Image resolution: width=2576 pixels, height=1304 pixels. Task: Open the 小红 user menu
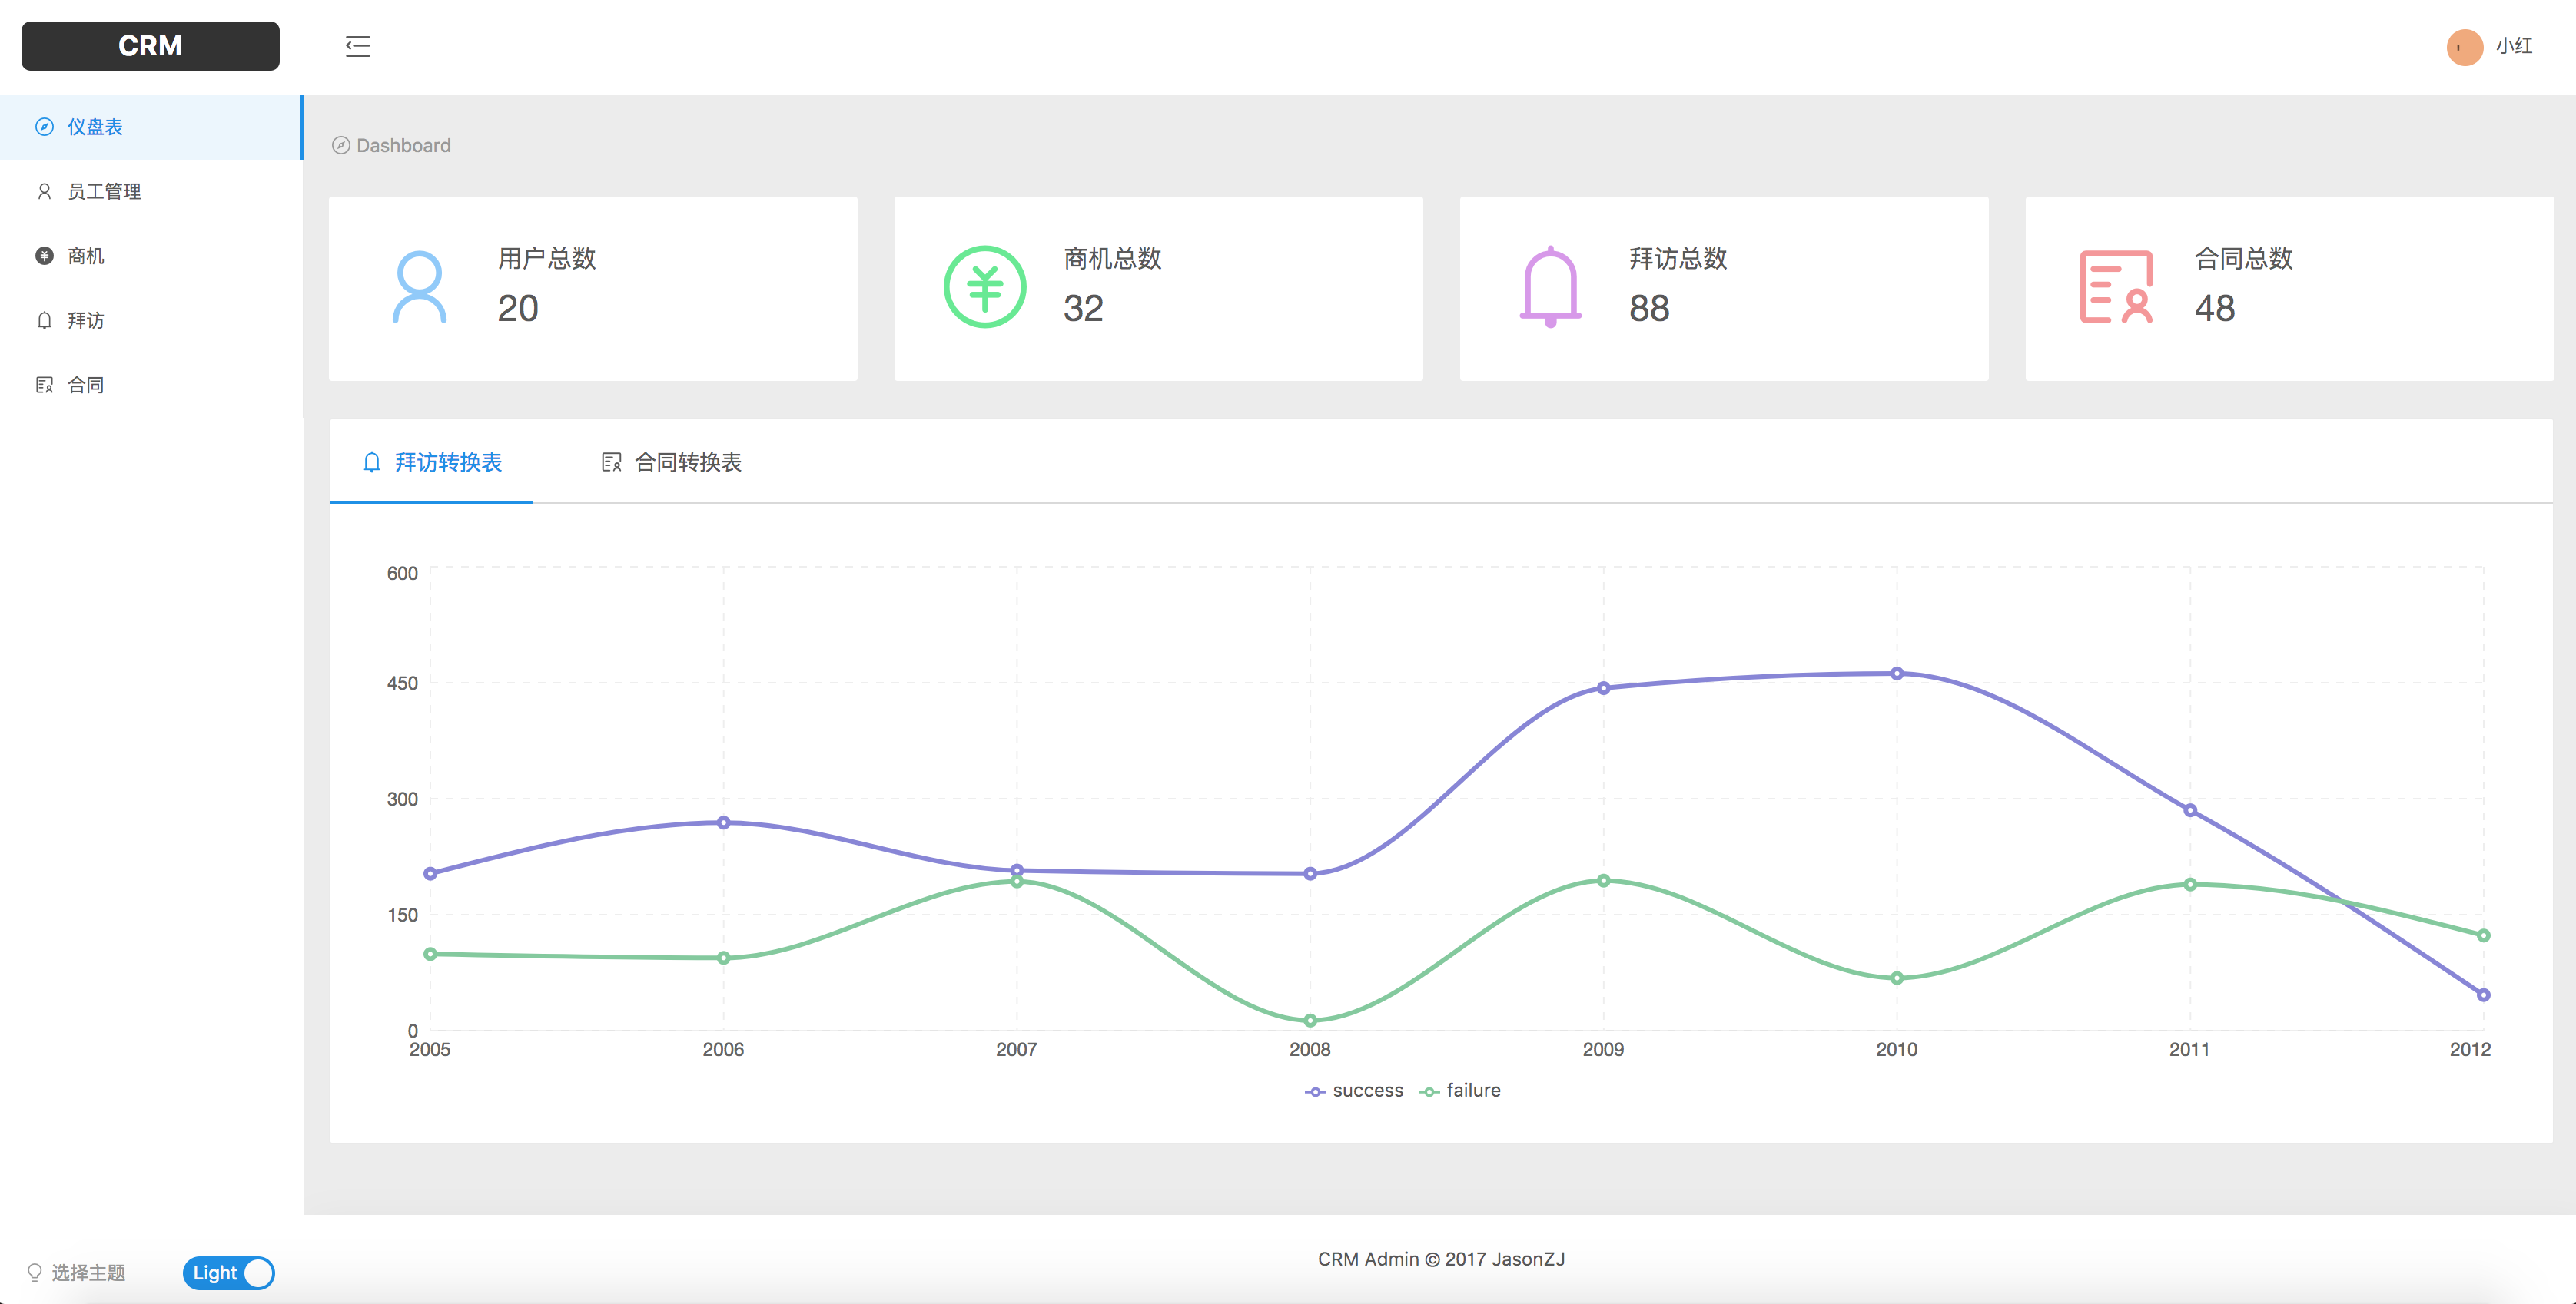coord(2512,47)
